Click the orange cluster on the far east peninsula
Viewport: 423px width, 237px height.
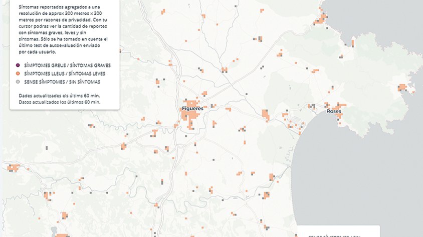point(402,88)
